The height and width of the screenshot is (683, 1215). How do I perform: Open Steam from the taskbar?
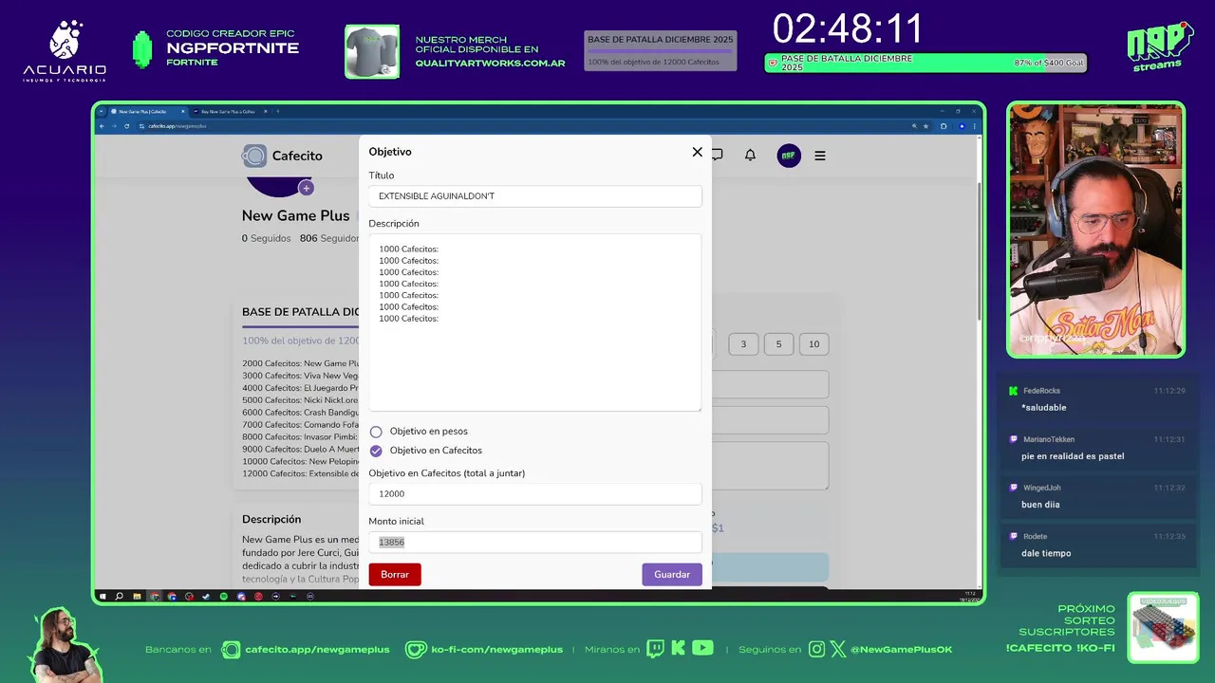pyautogui.click(x=206, y=596)
